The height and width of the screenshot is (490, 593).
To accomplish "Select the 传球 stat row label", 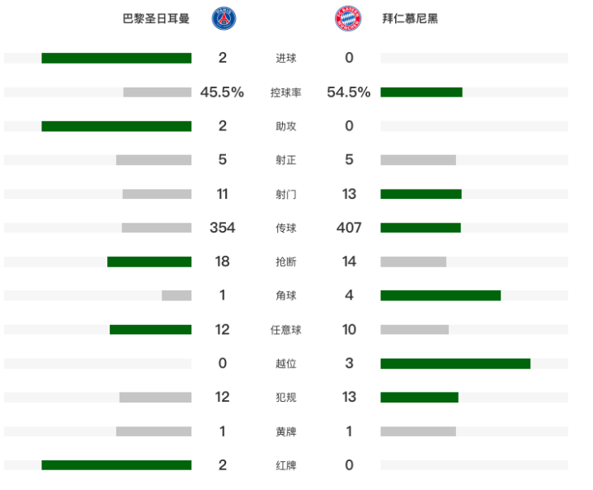I will pyautogui.click(x=286, y=228).
